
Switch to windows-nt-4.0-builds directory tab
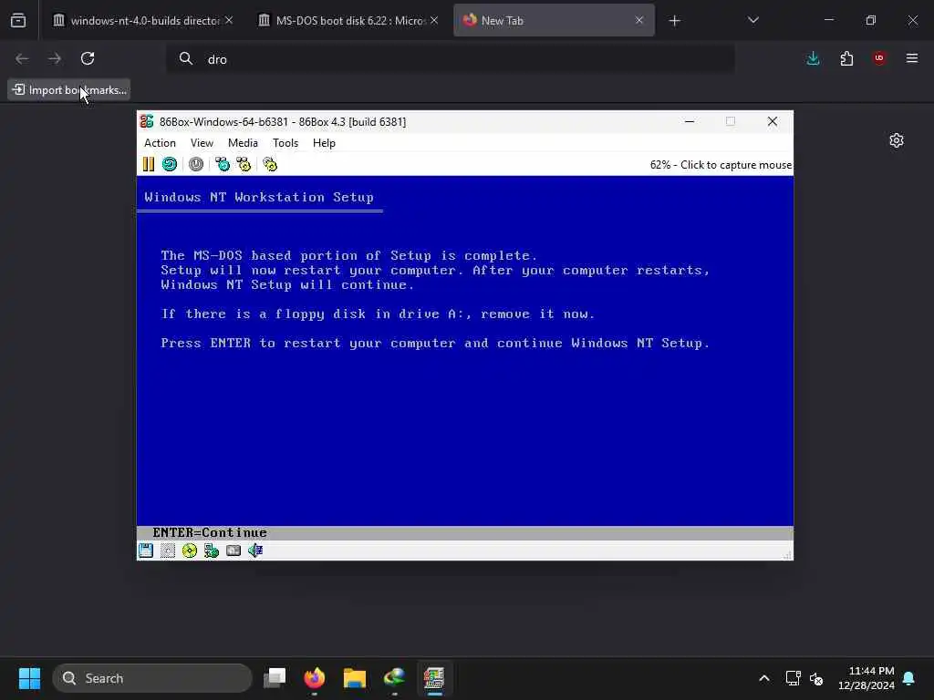click(137, 20)
